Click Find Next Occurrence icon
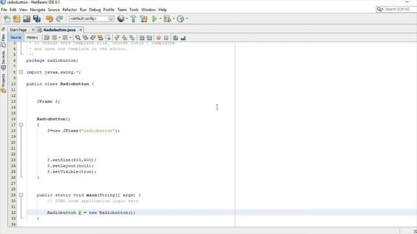The height and width of the screenshot is (234, 417). click(93, 38)
